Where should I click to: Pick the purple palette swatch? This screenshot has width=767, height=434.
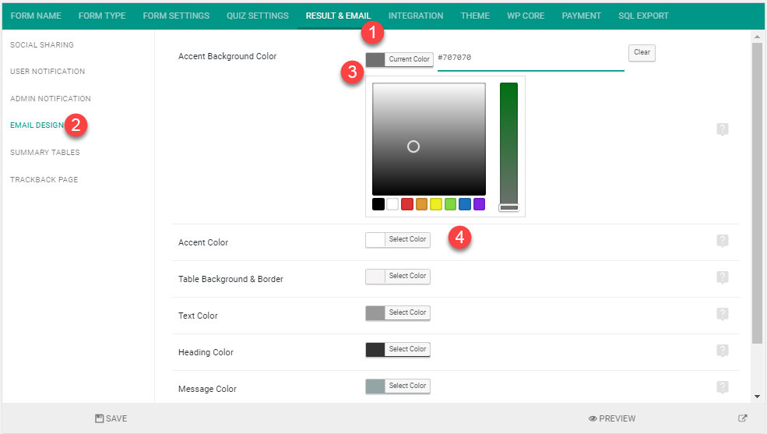(479, 204)
